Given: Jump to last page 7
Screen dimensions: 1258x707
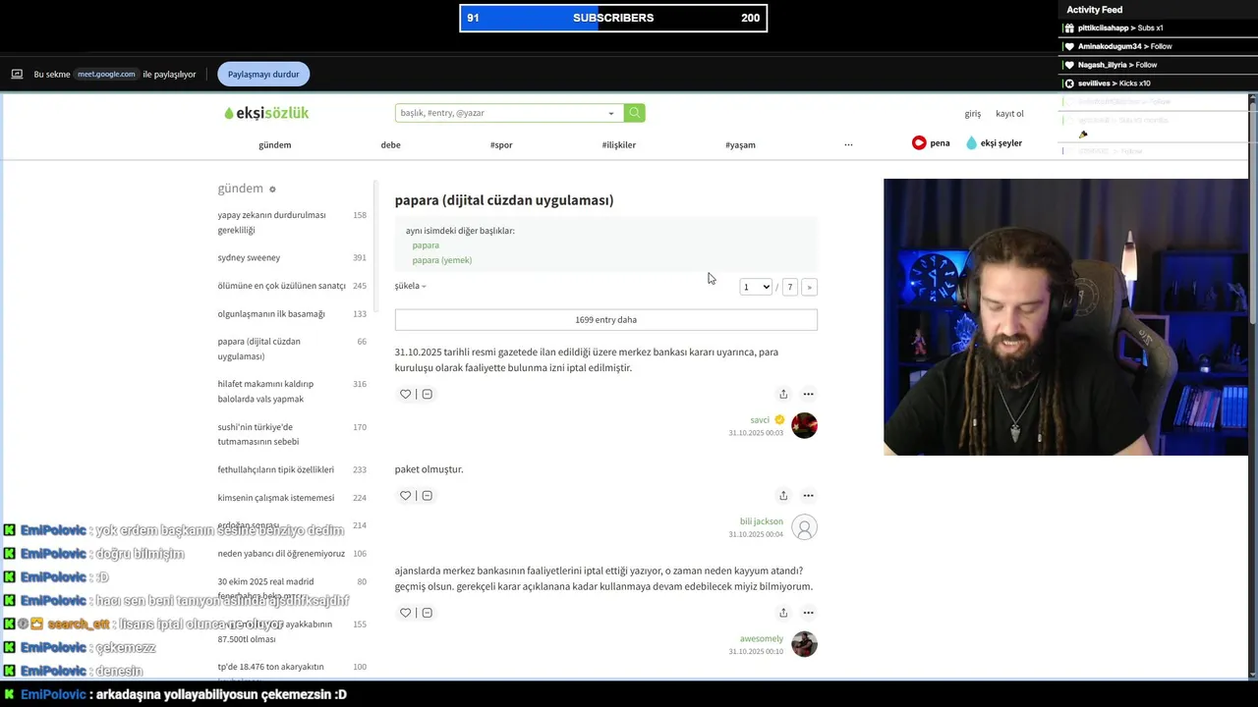Looking at the screenshot, I should [x=789, y=287].
